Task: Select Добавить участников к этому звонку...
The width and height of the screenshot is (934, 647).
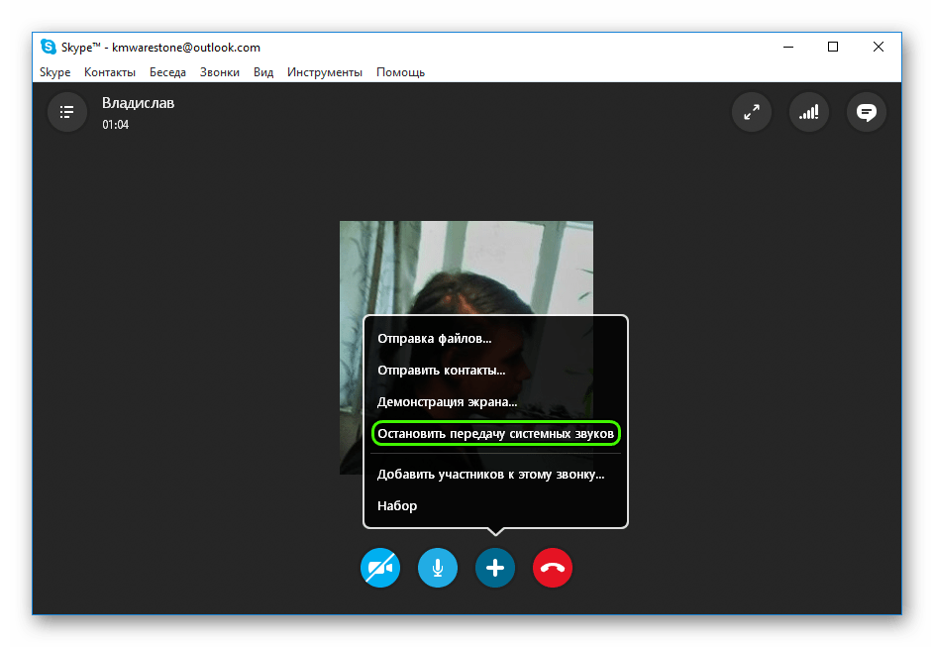Action: click(x=490, y=475)
